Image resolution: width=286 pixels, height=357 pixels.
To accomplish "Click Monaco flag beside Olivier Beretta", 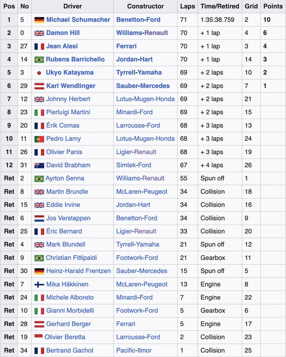I will coord(38,336).
